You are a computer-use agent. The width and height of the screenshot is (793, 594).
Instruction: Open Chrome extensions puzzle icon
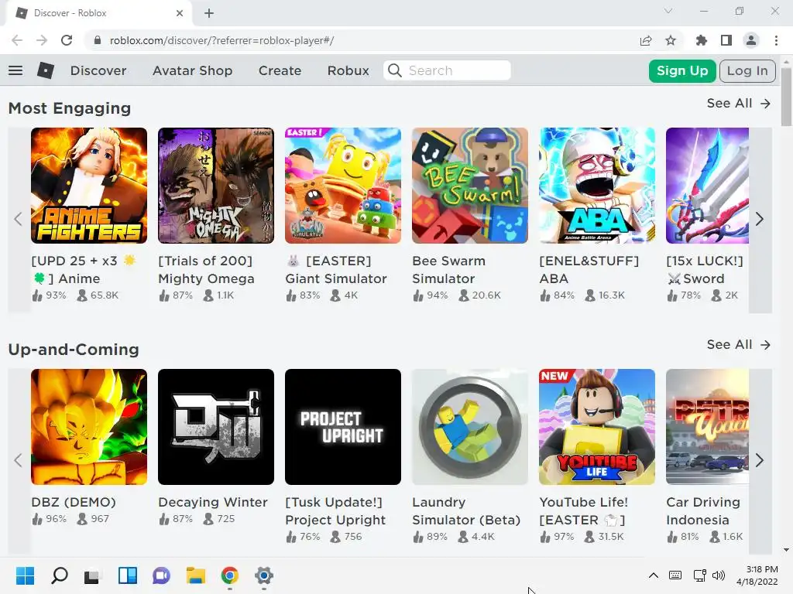pyautogui.click(x=702, y=40)
